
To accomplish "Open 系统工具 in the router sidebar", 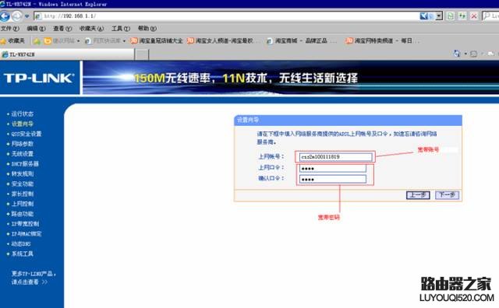I will [x=23, y=254].
